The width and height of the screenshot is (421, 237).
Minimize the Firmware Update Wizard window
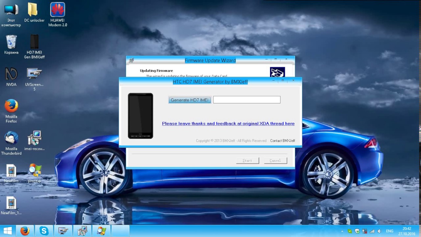267,60
